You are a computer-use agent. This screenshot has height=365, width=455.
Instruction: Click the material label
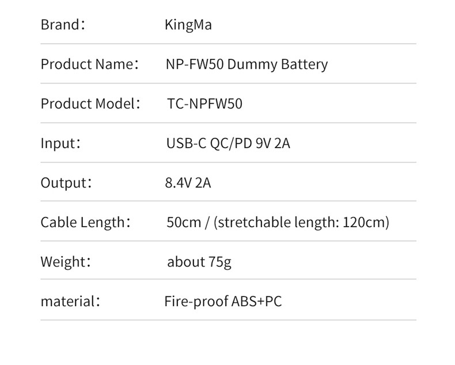[x=70, y=302]
